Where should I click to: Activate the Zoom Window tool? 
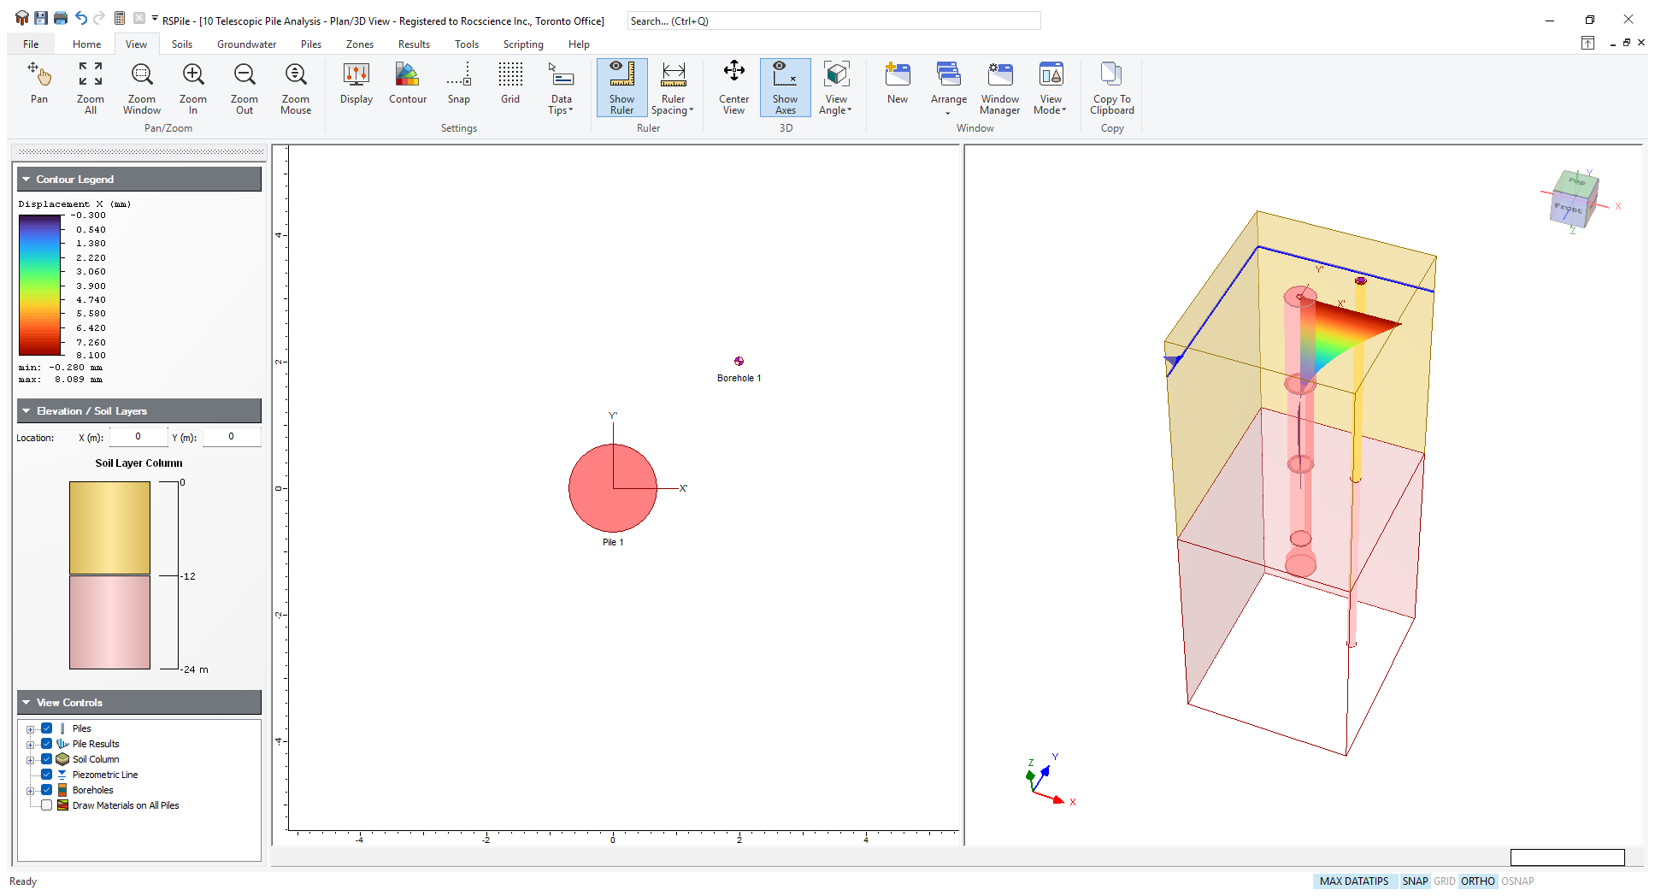pyautogui.click(x=141, y=84)
